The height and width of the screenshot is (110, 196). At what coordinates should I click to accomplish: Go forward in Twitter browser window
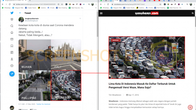tap(6, 4)
